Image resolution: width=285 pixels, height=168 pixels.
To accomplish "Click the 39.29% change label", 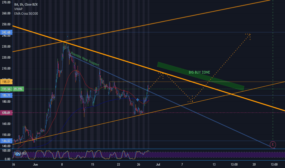I will point(18,89).
